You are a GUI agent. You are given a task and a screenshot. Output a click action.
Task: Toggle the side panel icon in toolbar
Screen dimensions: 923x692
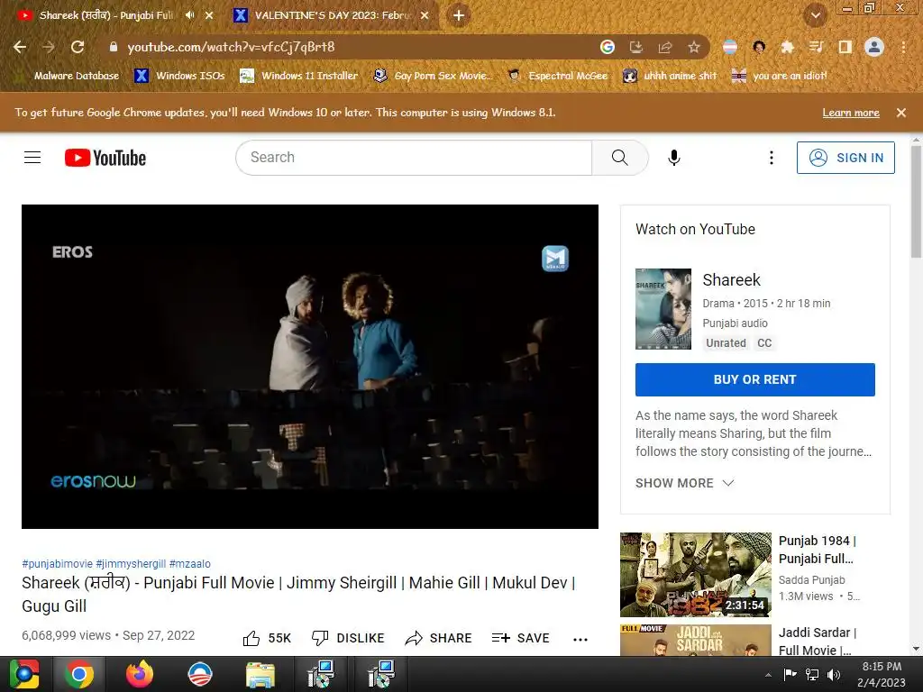845,47
